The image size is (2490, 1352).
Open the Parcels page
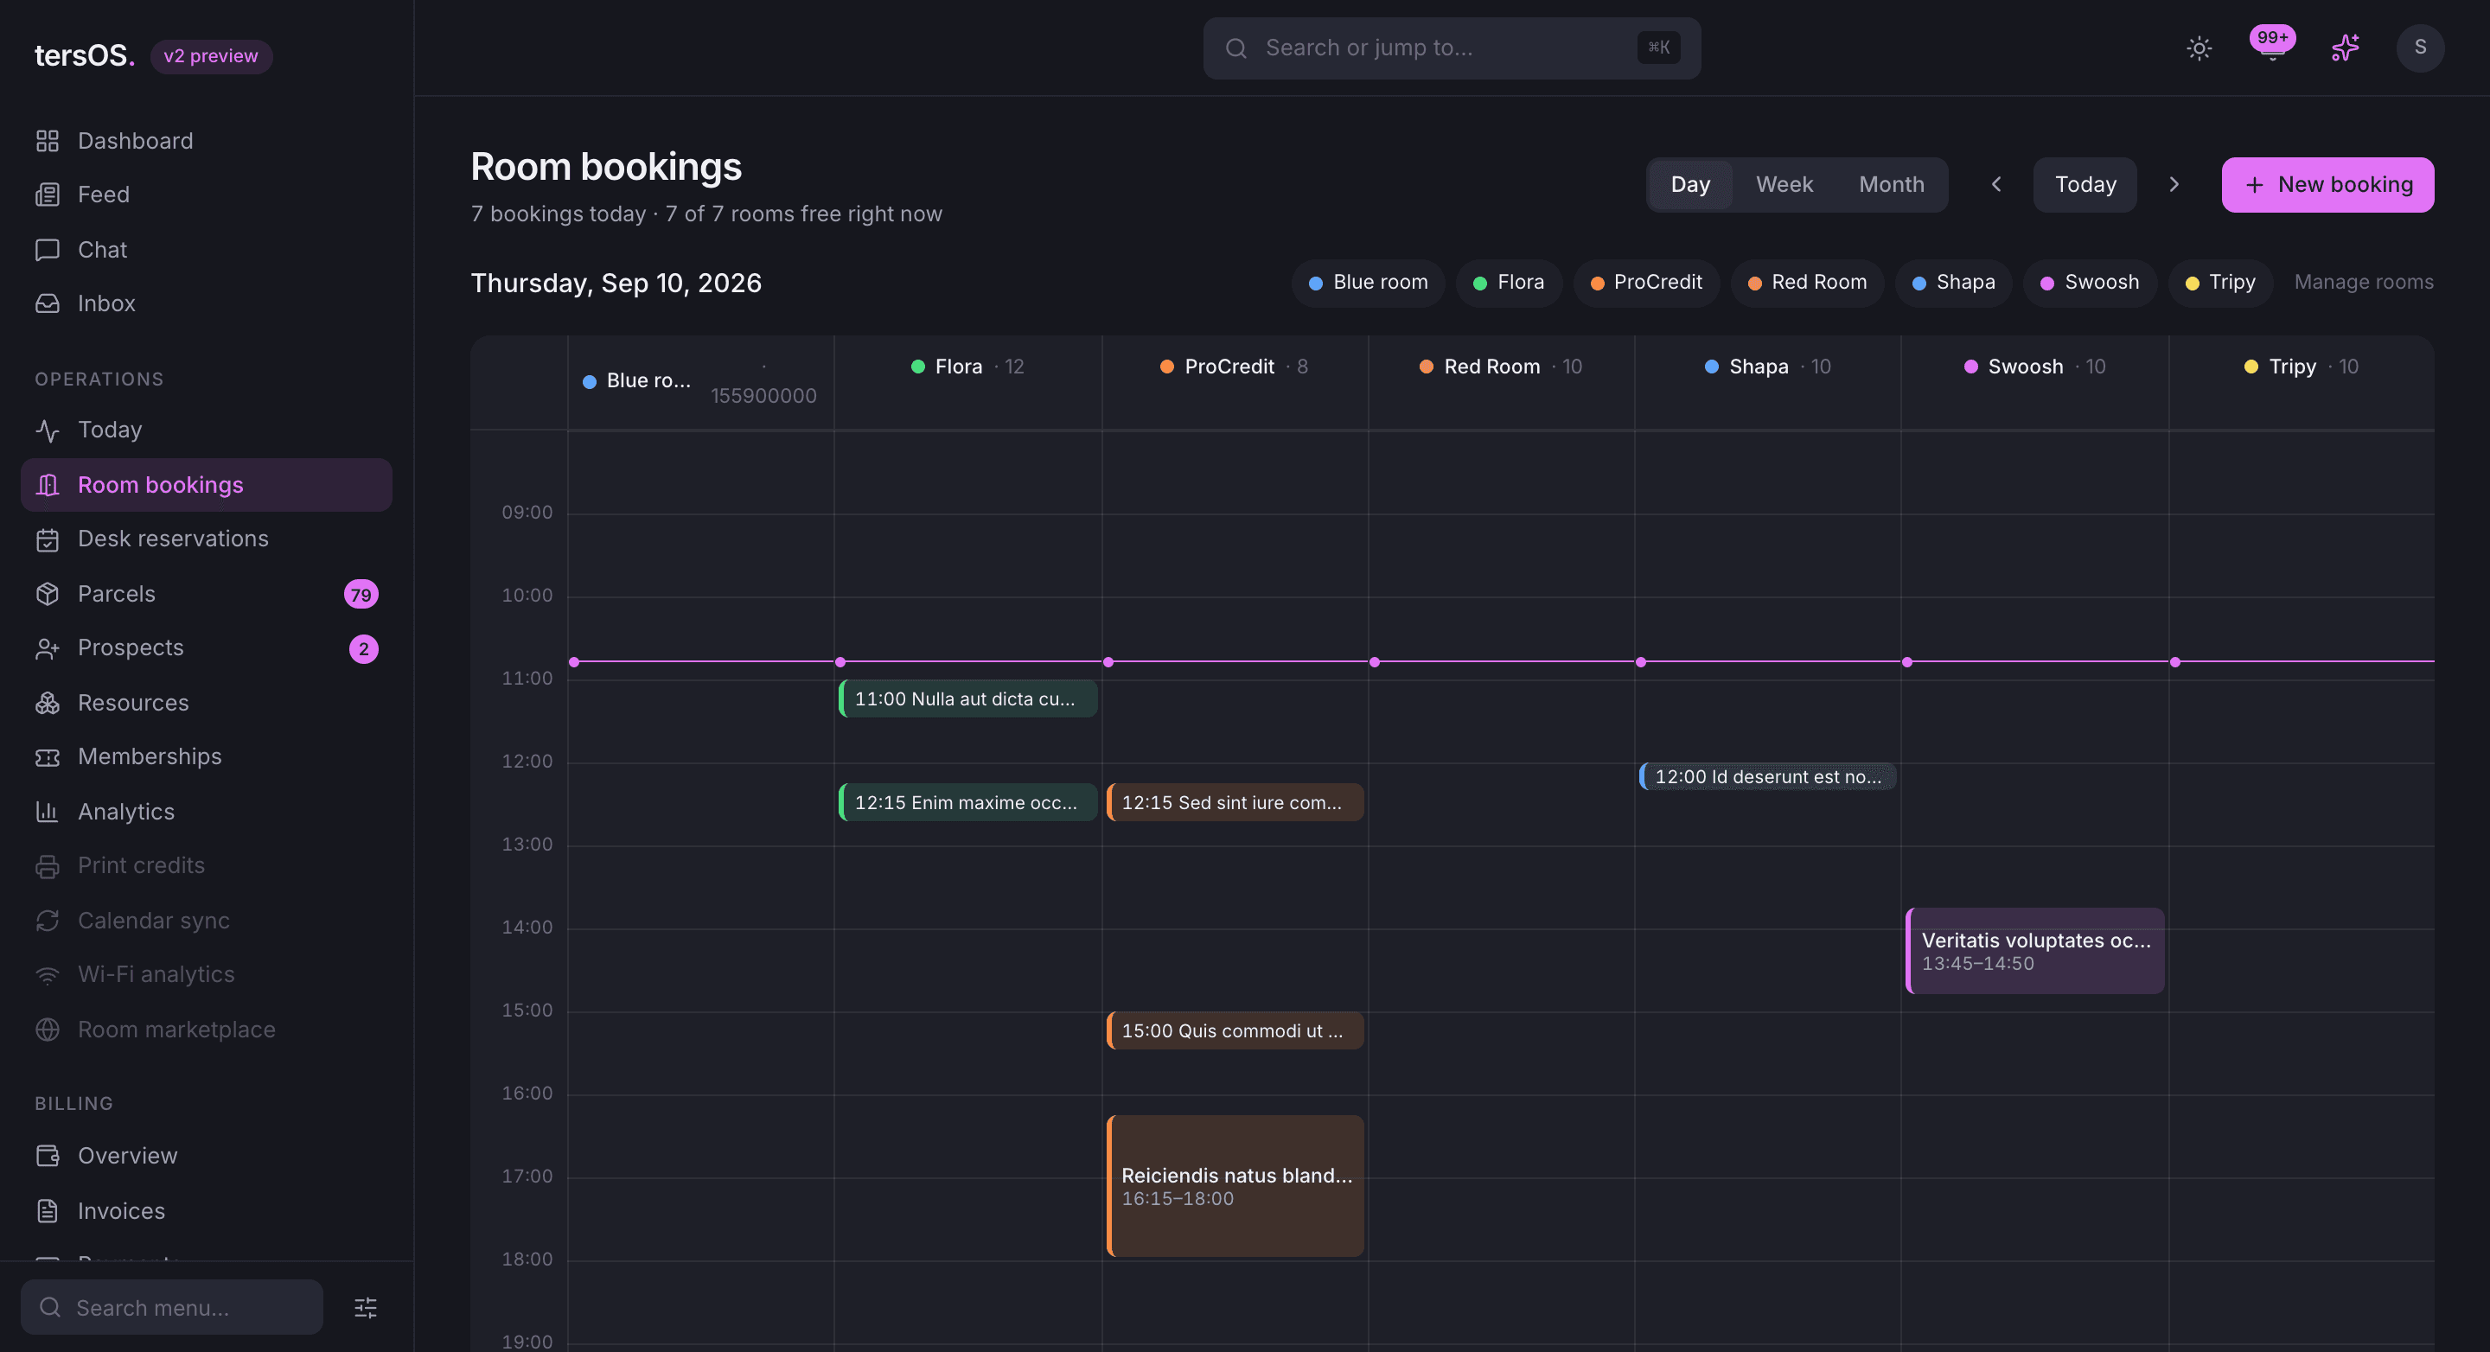coord(206,595)
